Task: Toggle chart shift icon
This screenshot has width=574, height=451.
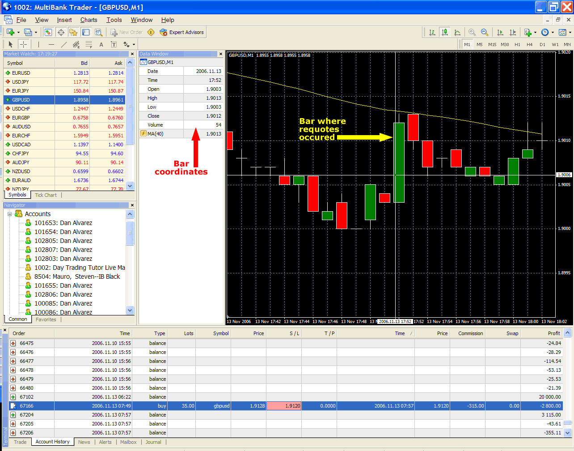Action: 512,32
